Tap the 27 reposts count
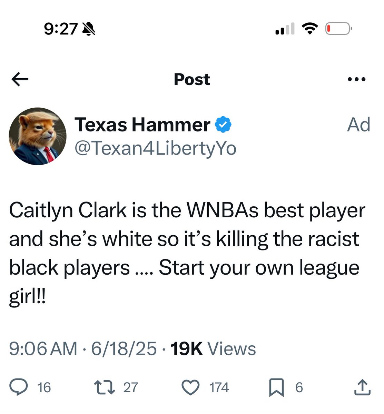This screenshot has width=384, height=414. pos(130,387)
